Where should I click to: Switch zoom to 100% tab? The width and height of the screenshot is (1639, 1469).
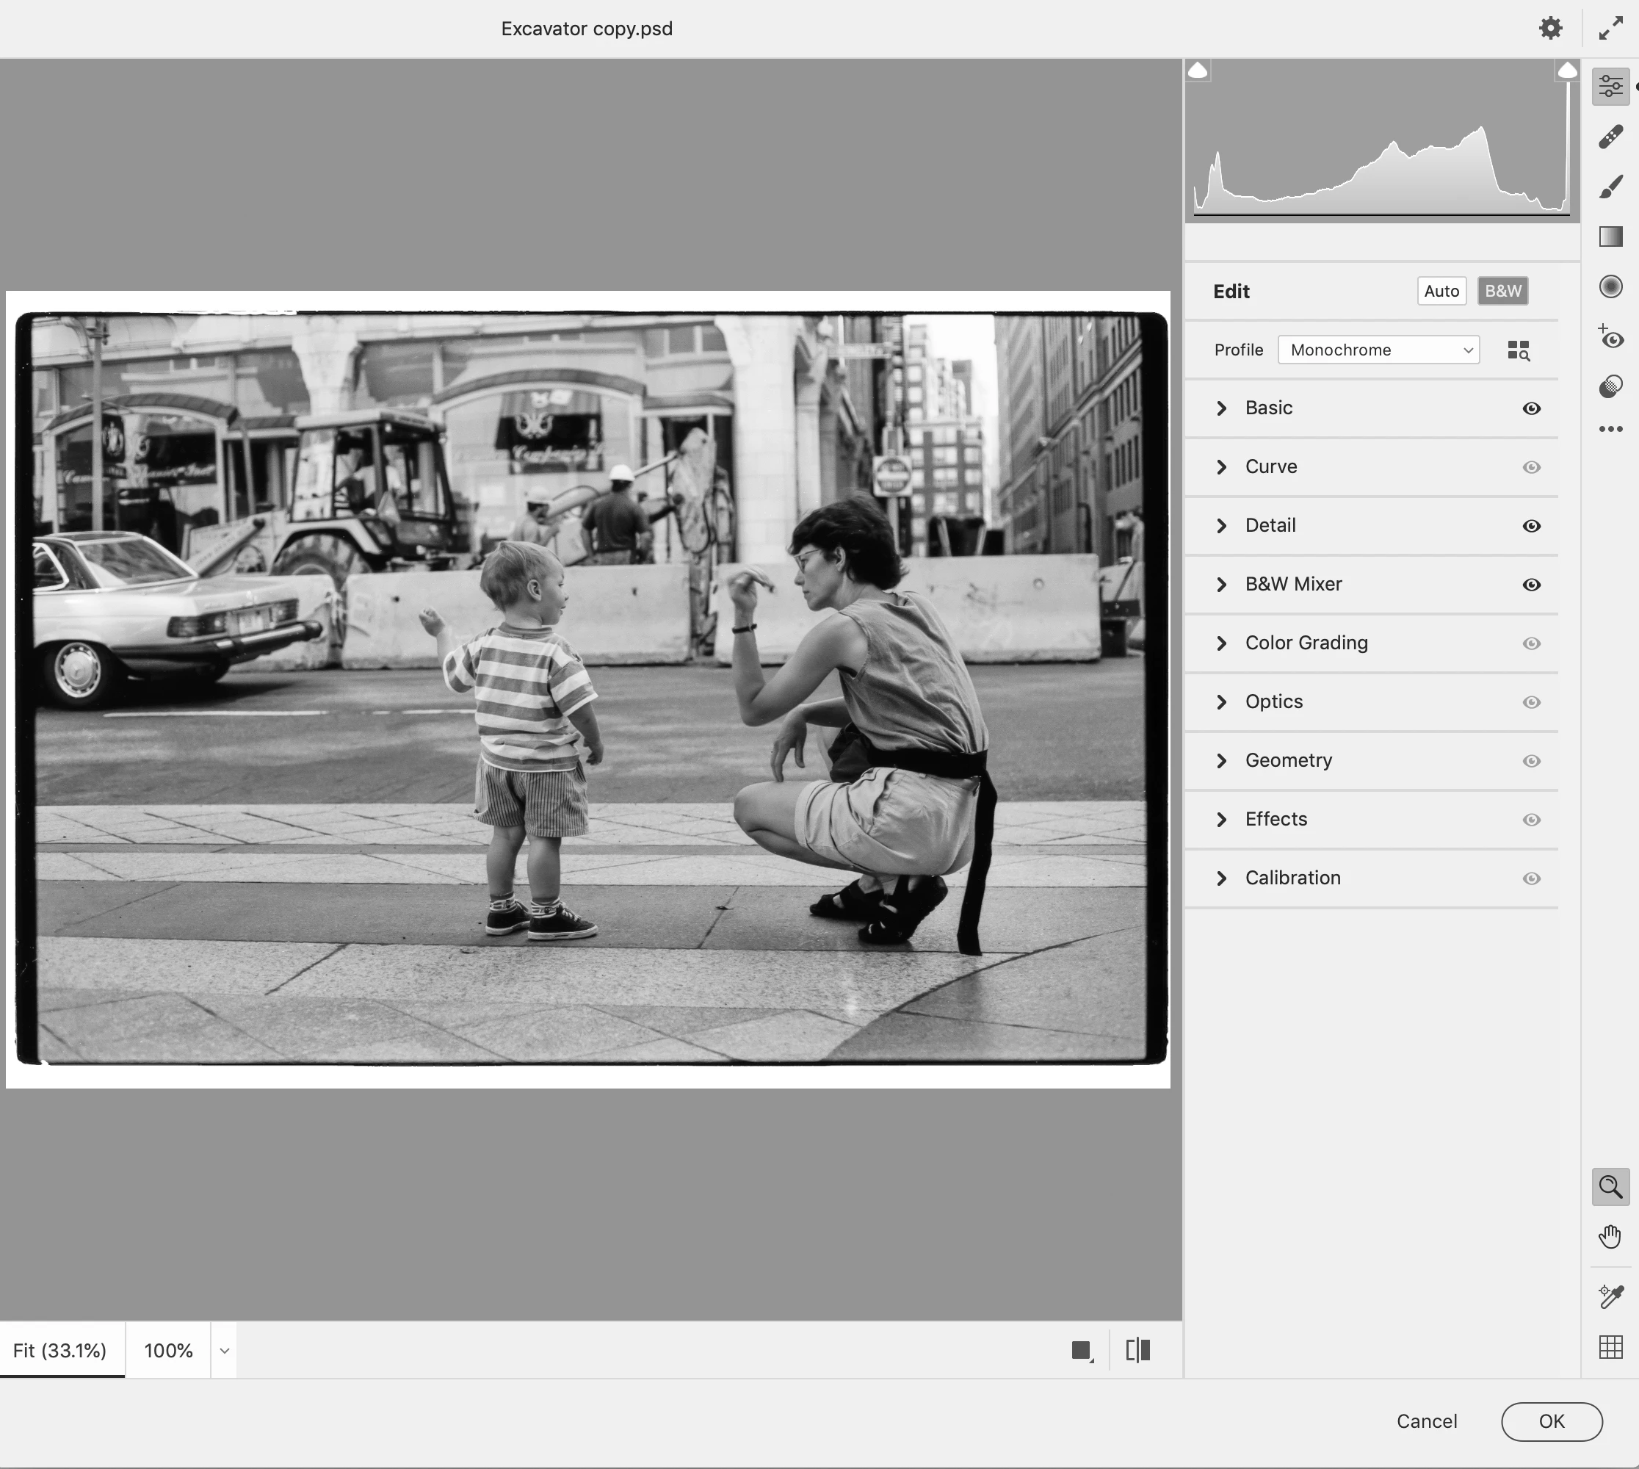(168, 1350)
